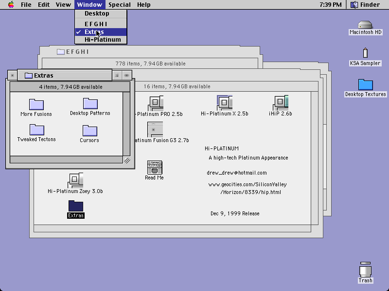Select the Desktop Textures folder
Screen dimensions: 389x291
pyautogui.click(x=366, y=84)
